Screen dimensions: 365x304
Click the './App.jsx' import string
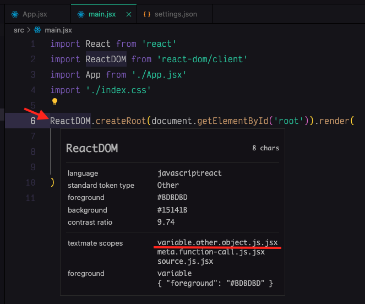coord(159,74)
